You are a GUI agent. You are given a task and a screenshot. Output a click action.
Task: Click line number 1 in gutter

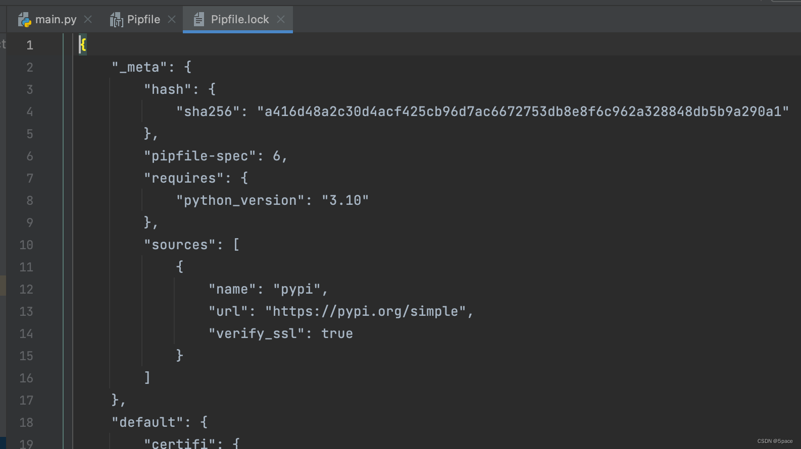click(x=30, y=45)
